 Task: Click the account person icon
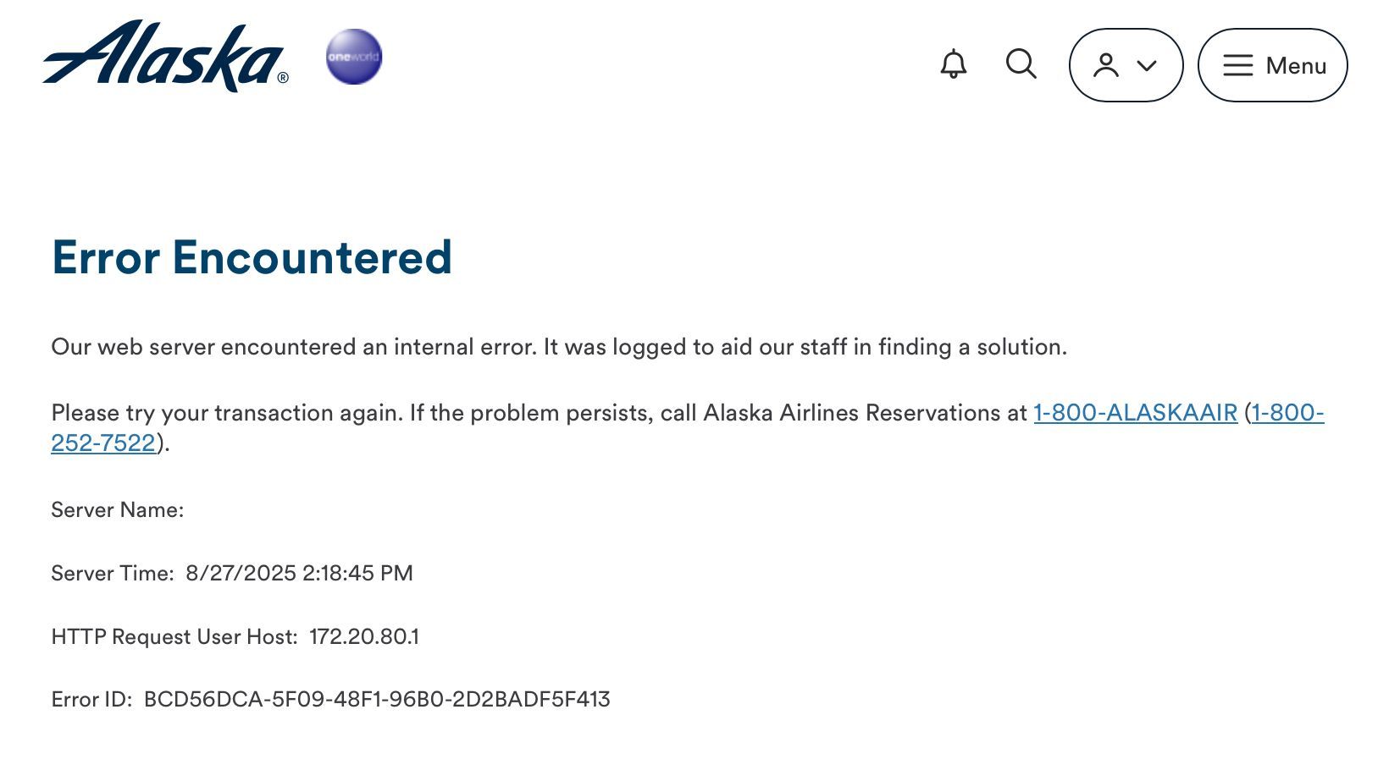1106,65
